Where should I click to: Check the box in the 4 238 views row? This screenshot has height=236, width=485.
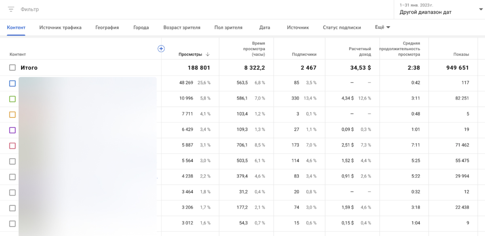click(x=13, y=177)
